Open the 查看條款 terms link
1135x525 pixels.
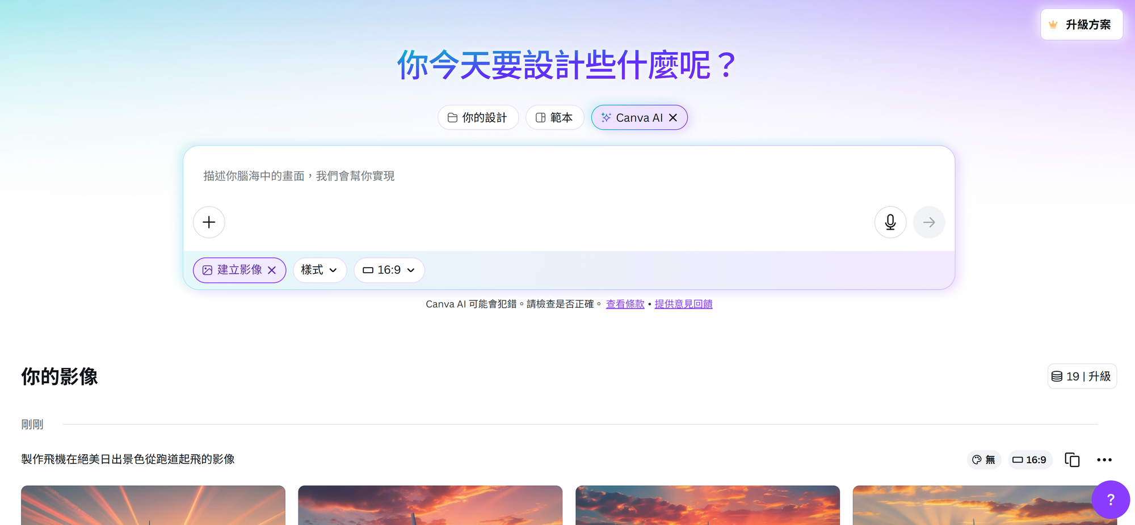point(625,304)
